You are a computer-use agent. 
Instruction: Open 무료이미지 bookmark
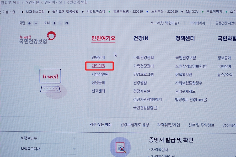pos(214,12)
